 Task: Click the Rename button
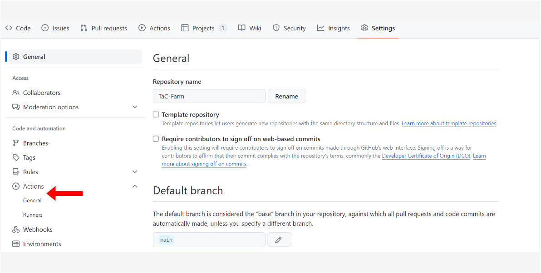pos(287,96)
